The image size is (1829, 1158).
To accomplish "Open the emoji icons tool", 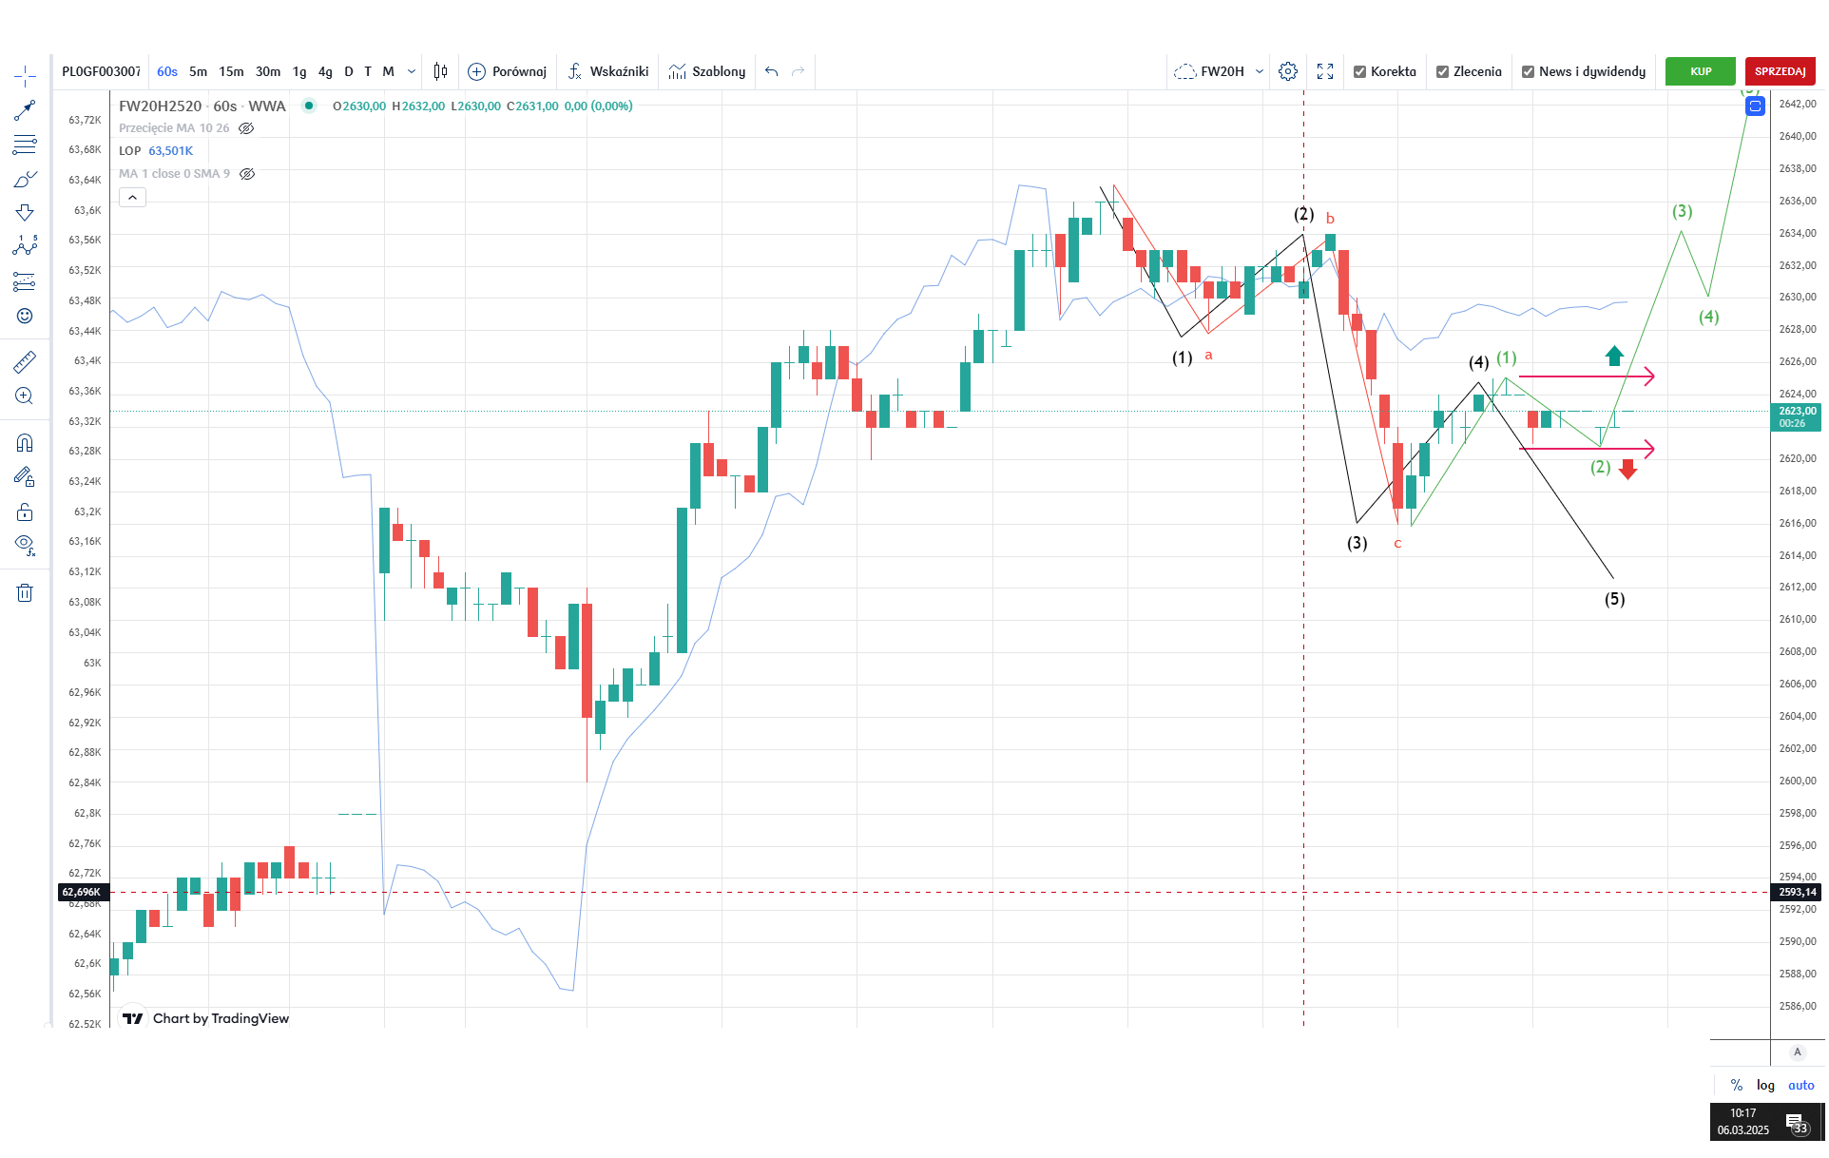I will click(25, 316).
